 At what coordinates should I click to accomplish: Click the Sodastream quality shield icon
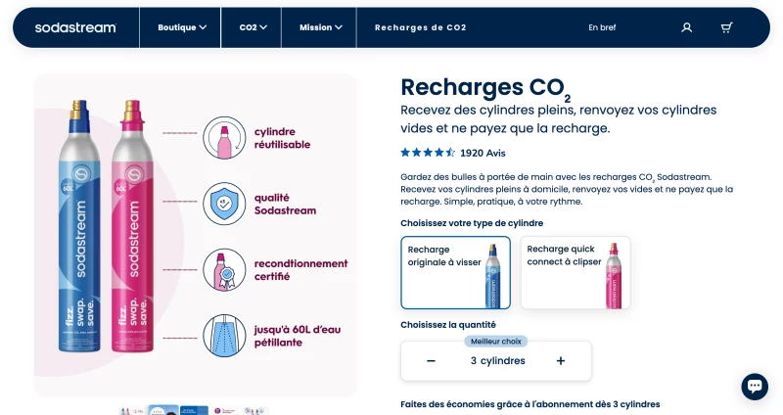pos(224,204)
